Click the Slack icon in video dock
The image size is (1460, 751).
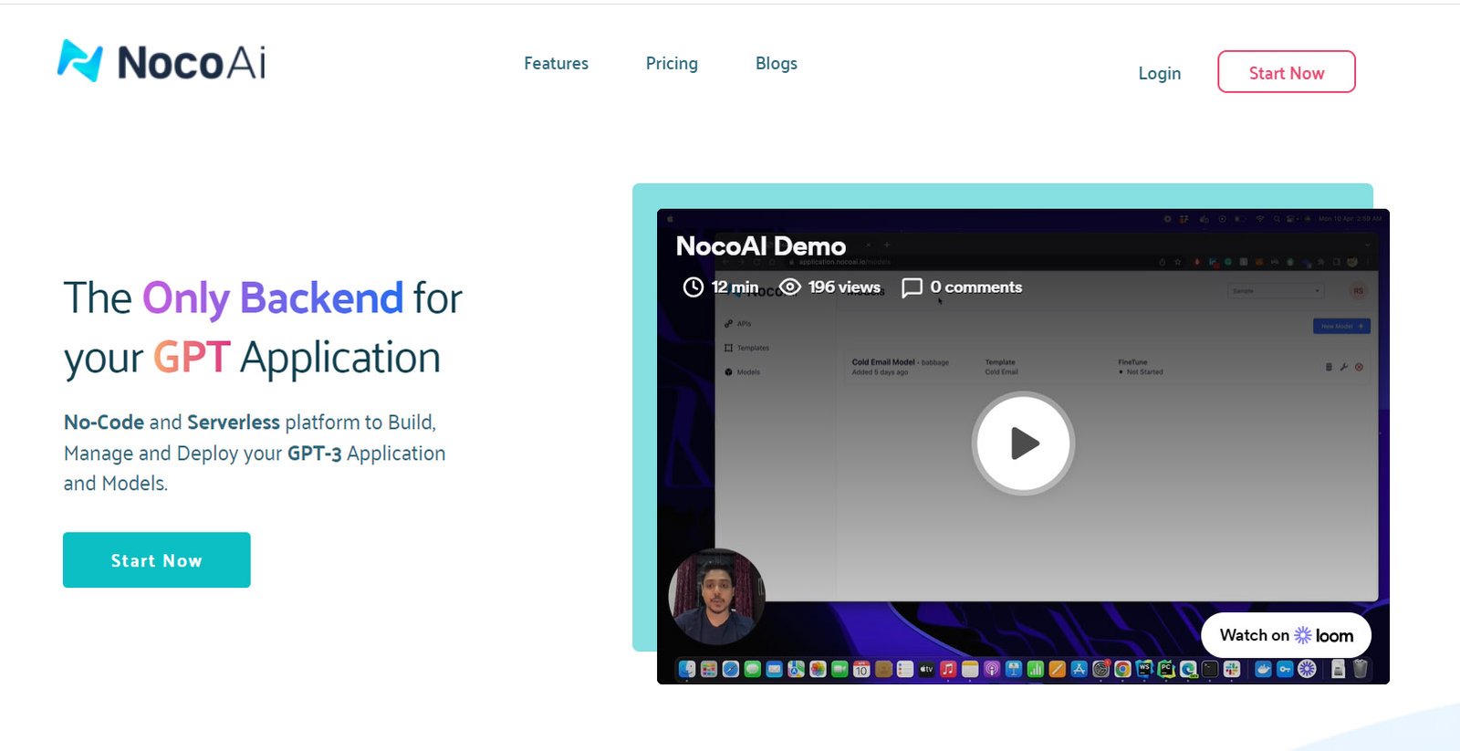click(x=1232, y=669)
